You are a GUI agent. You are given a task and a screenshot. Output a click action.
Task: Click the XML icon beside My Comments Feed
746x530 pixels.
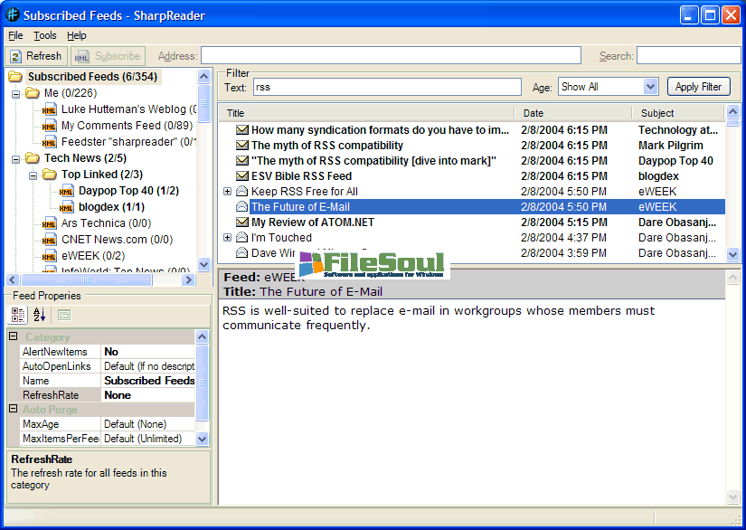pyautogui.click(x=49, y=126)
